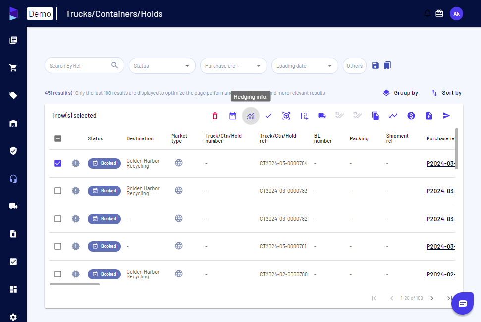
Task: Click the Demo environment label
Action: tap(40, 14)
